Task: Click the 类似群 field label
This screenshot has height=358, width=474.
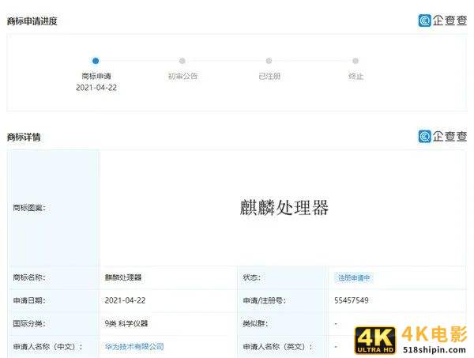Action: pos(255,323)
